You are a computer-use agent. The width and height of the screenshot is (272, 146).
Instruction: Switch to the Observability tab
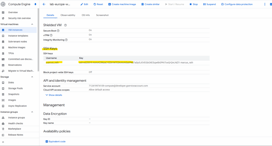coord(68,15)
